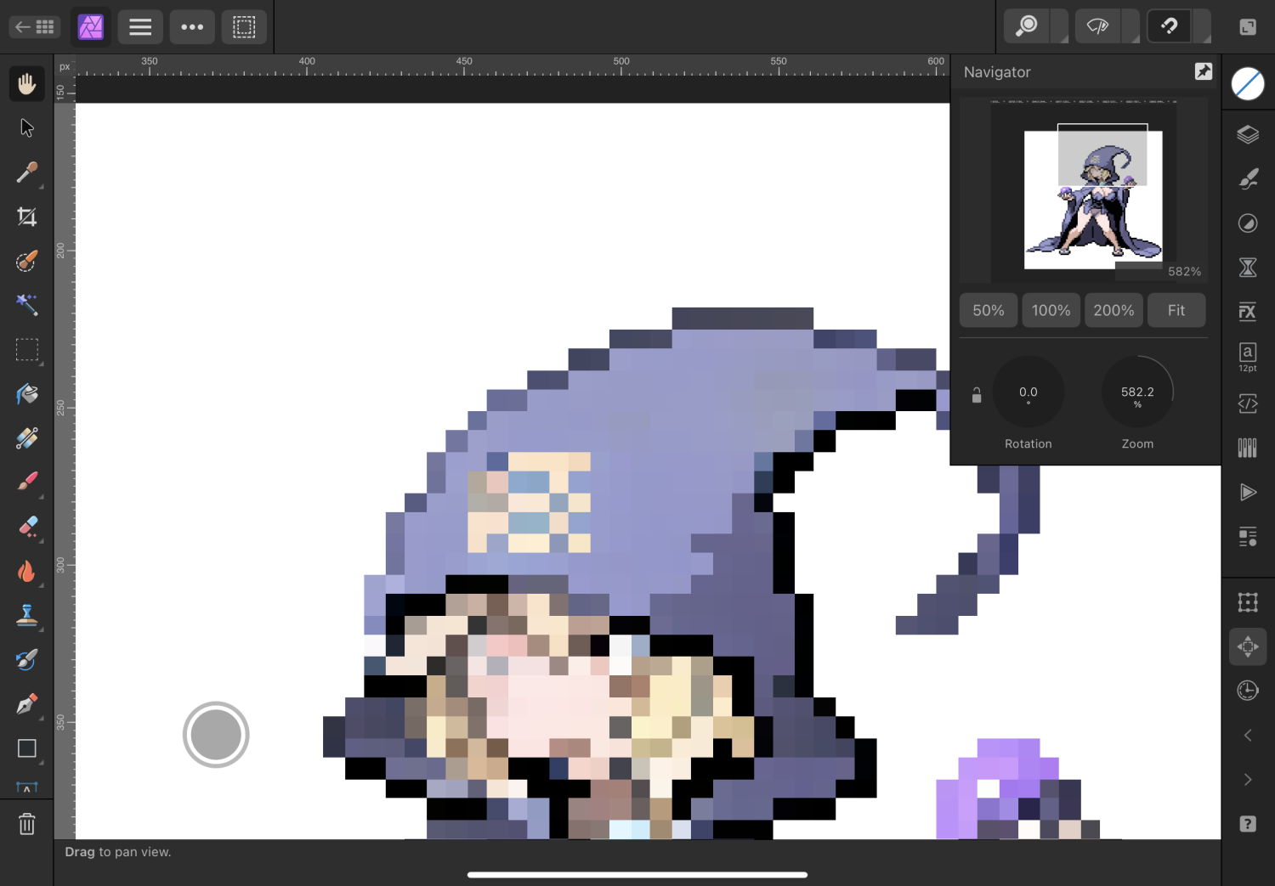Screen dimensions: 1275x886
Task: Open the Color studio swatch
Action: [1247, 84]
